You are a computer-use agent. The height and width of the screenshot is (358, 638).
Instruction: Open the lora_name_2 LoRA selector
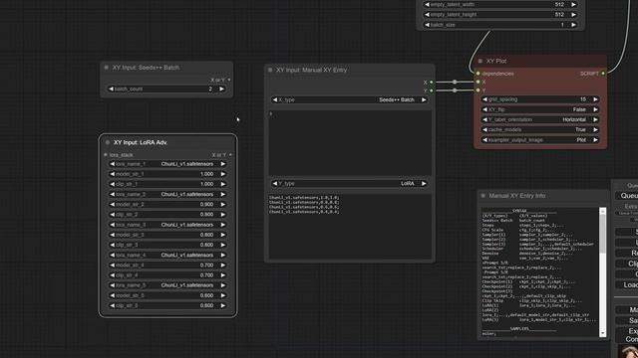(167, 195)
